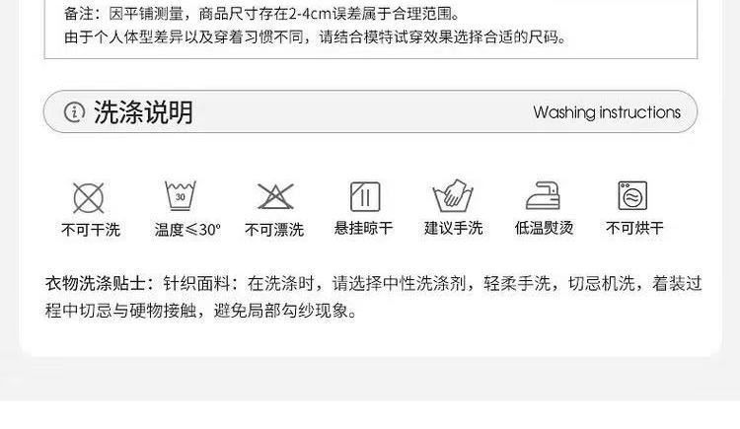
Task: Click the do-not-dry-clean crossed circle icon
Action: [x=89, y=198]
